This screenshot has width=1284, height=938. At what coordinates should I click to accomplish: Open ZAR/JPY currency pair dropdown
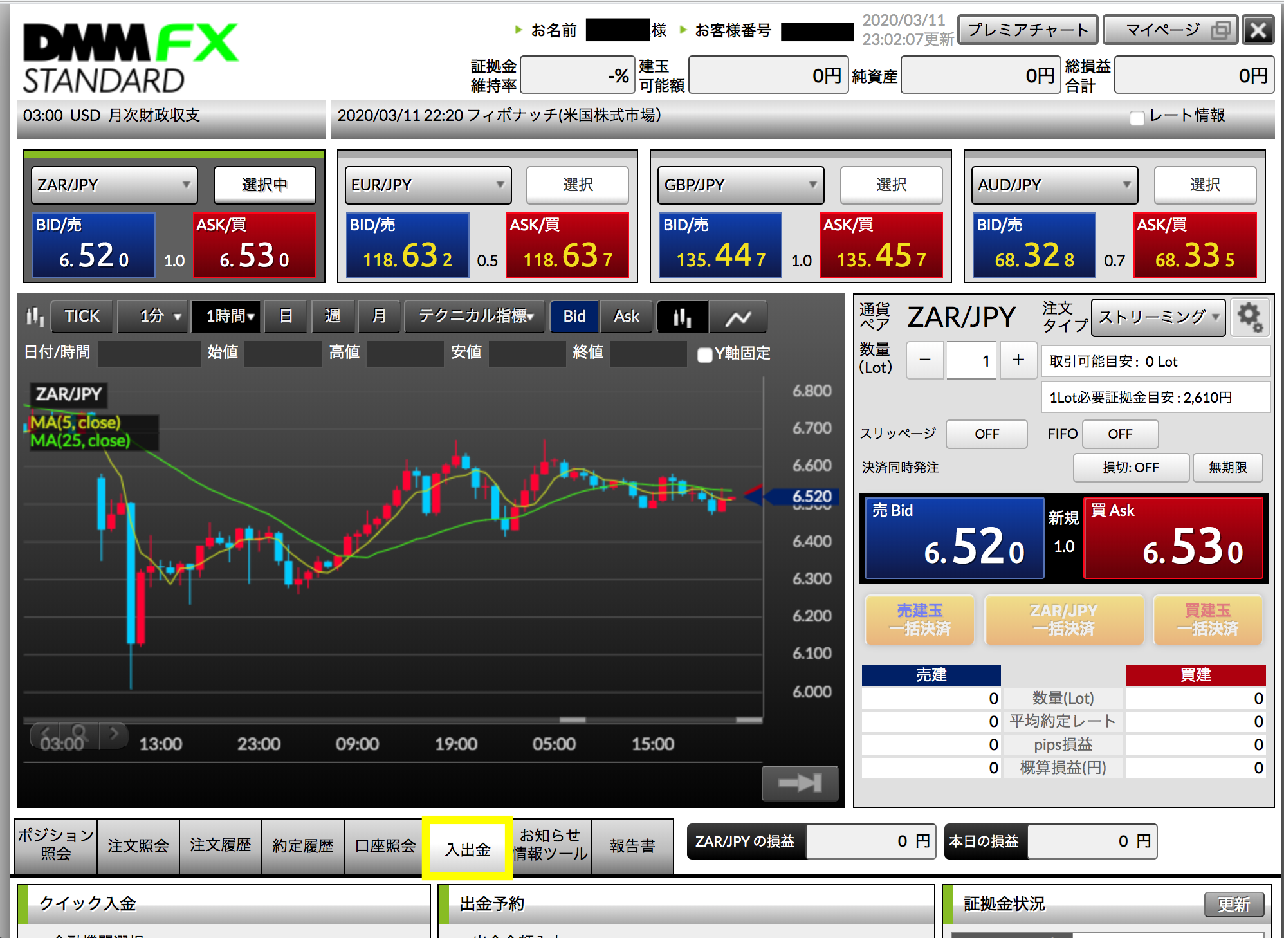click(115, 185)
